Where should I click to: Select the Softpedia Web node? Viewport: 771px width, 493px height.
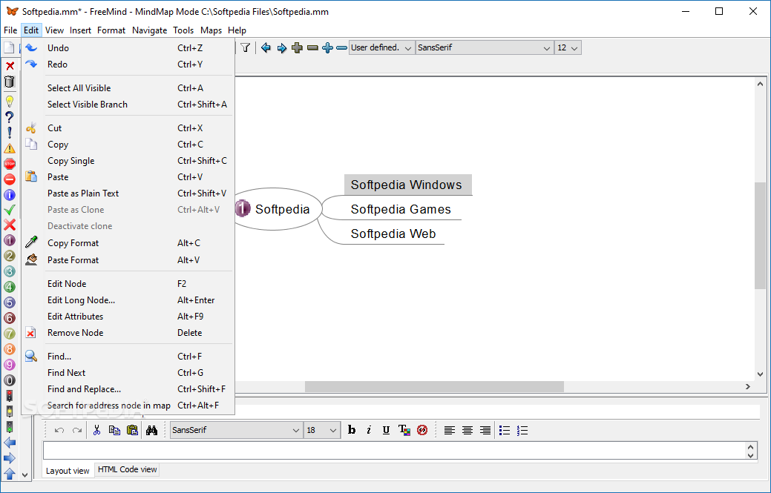point(393,234)
